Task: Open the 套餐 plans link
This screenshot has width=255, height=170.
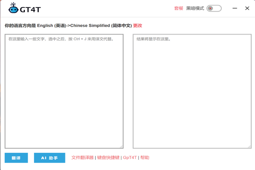Action: coord(178,8)
